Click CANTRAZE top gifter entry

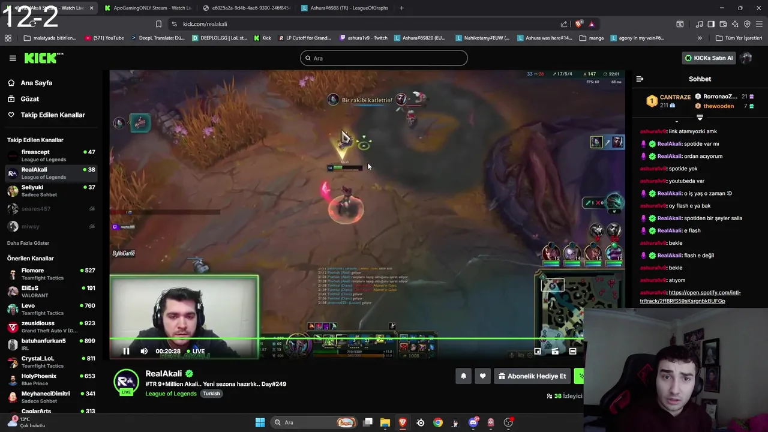[668, 101]
